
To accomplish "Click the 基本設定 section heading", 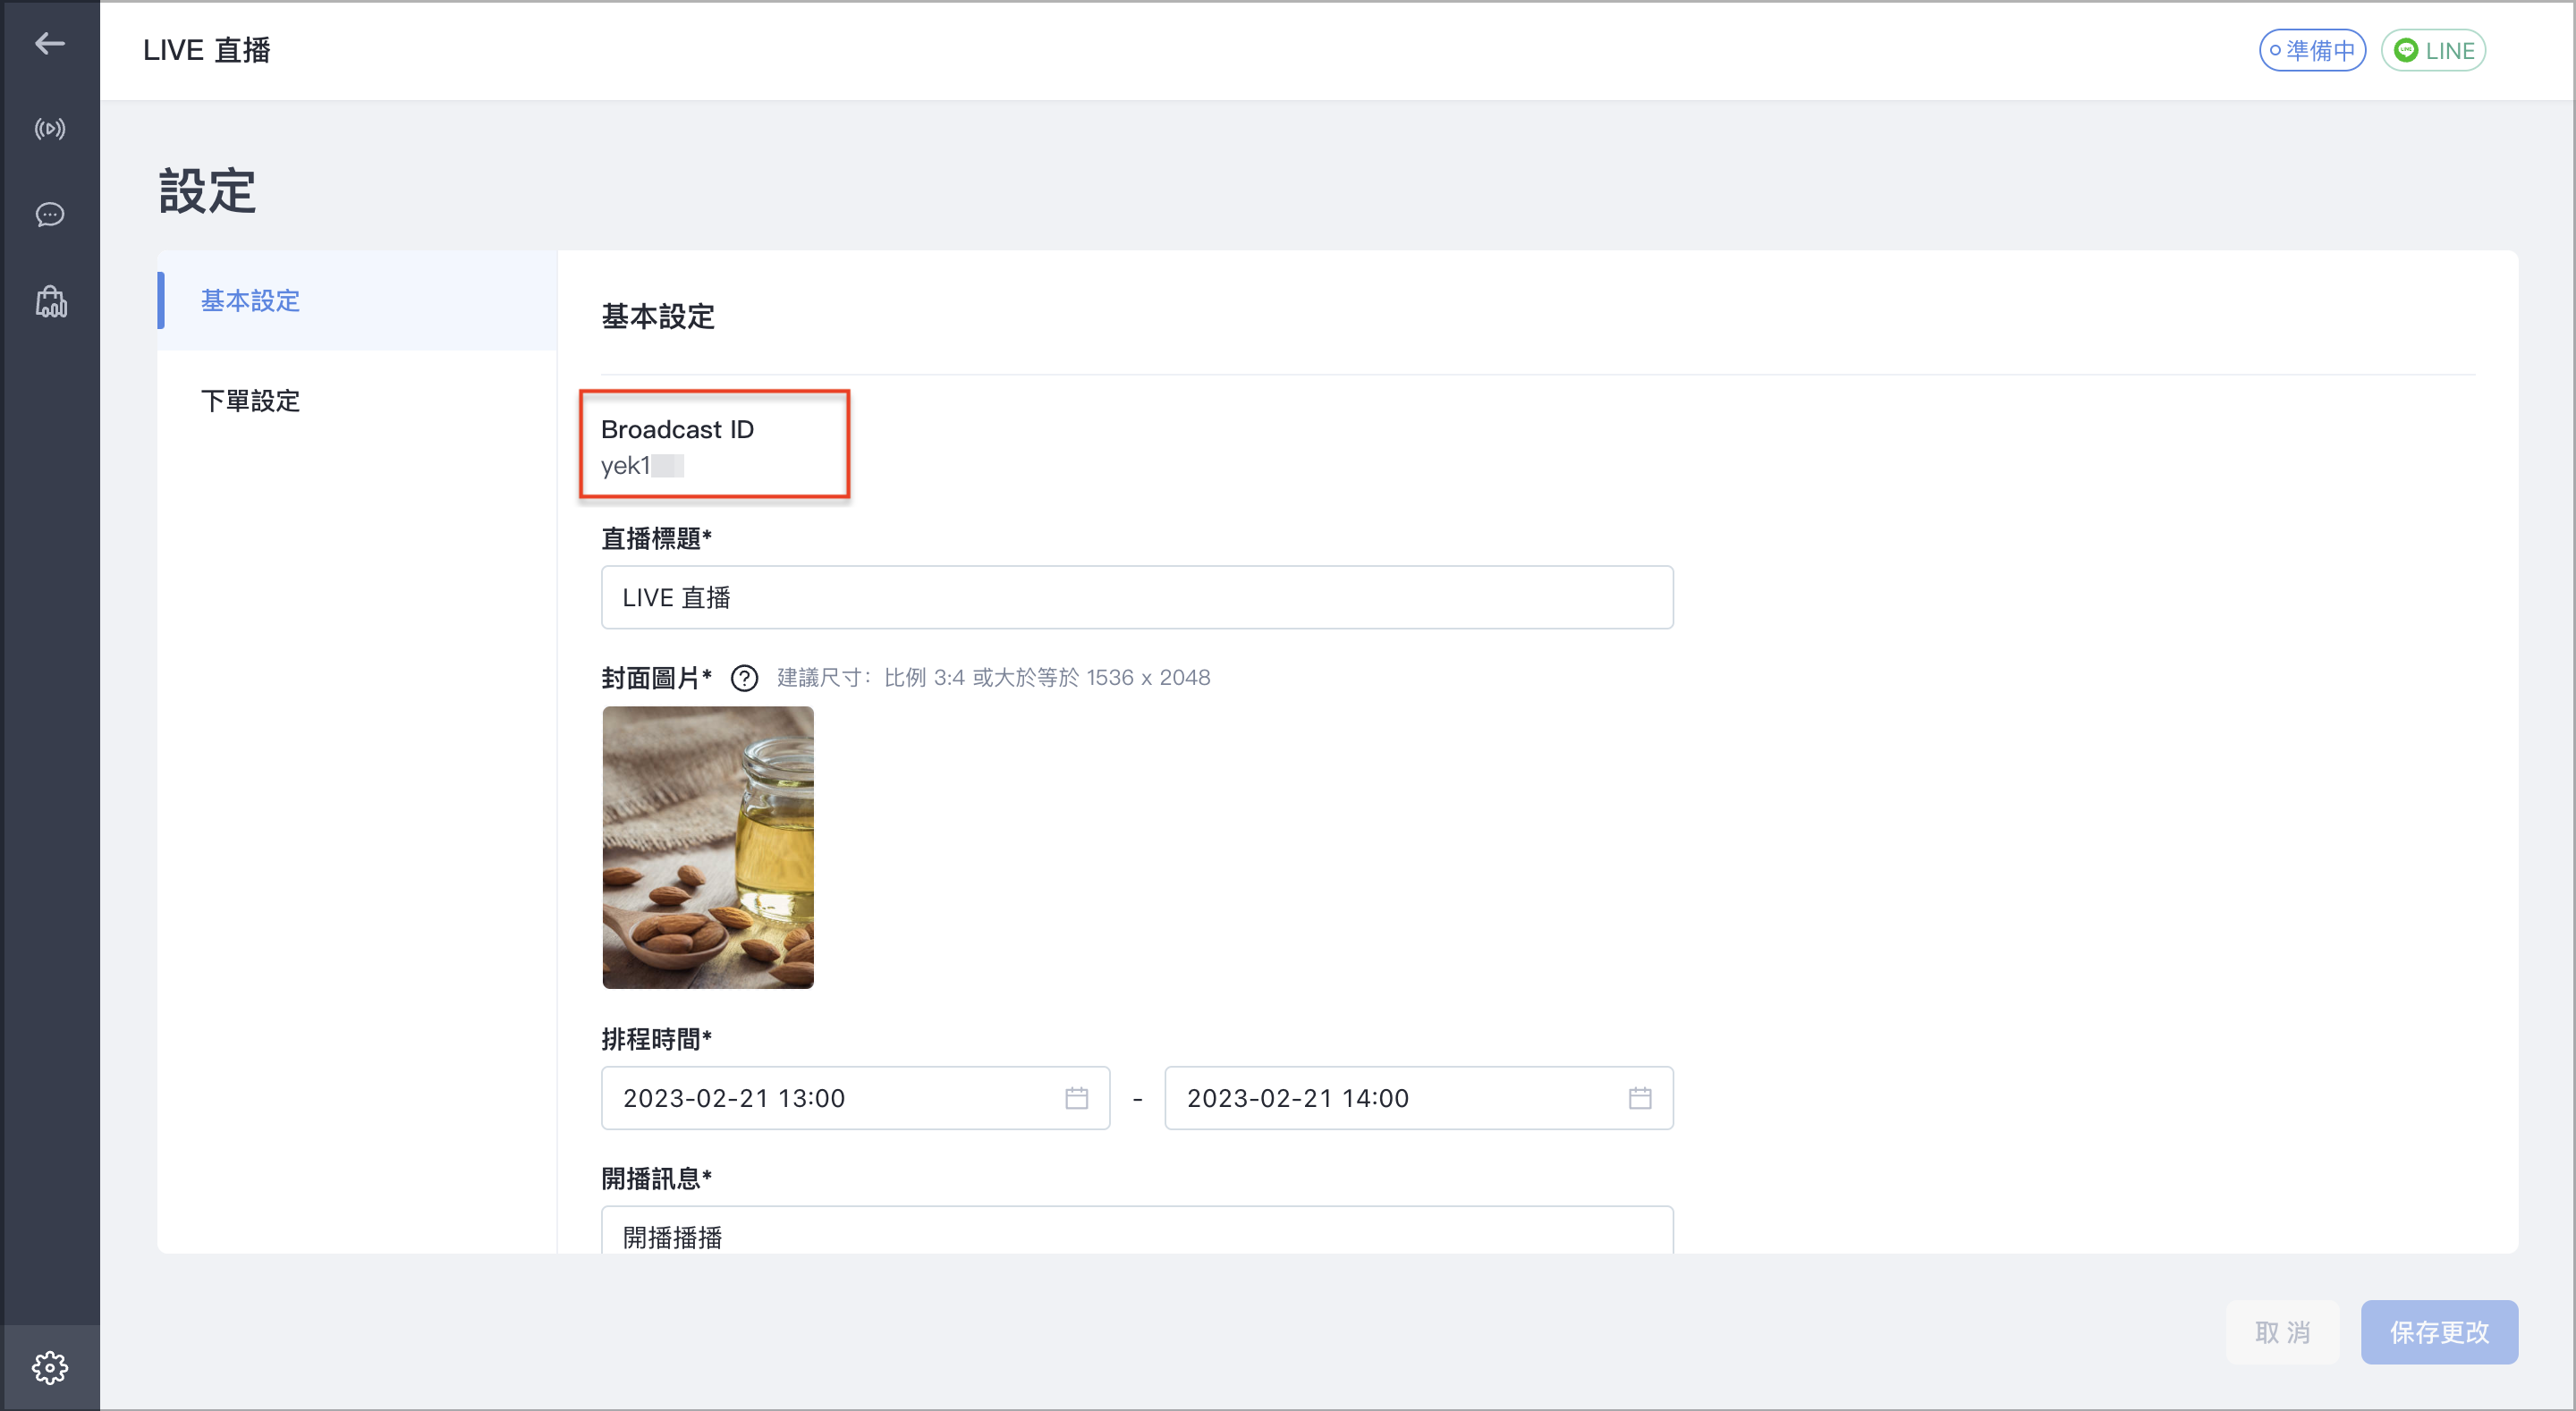I will (x=658, y=317).
